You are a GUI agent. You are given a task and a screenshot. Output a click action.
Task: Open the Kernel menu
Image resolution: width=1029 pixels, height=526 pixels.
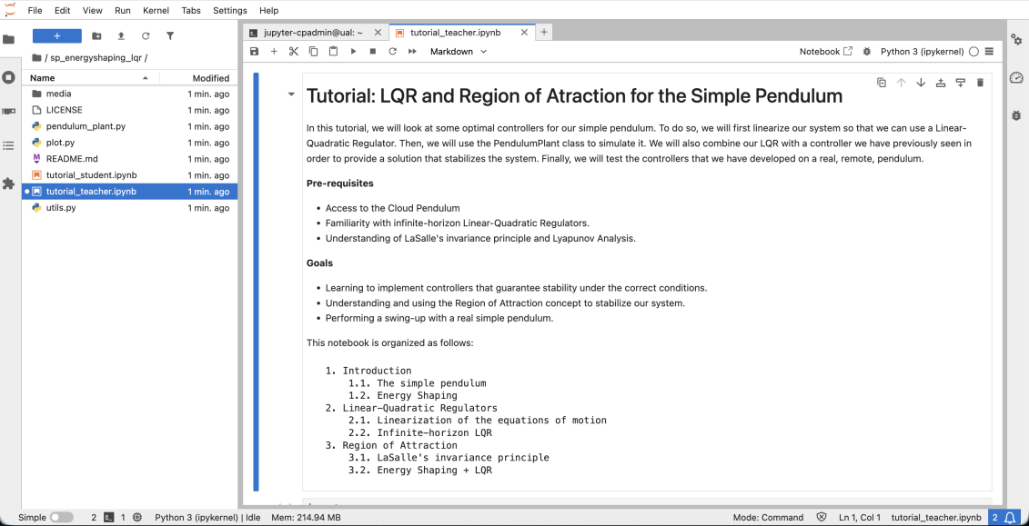pyautogui.click(x=156, y=10)
